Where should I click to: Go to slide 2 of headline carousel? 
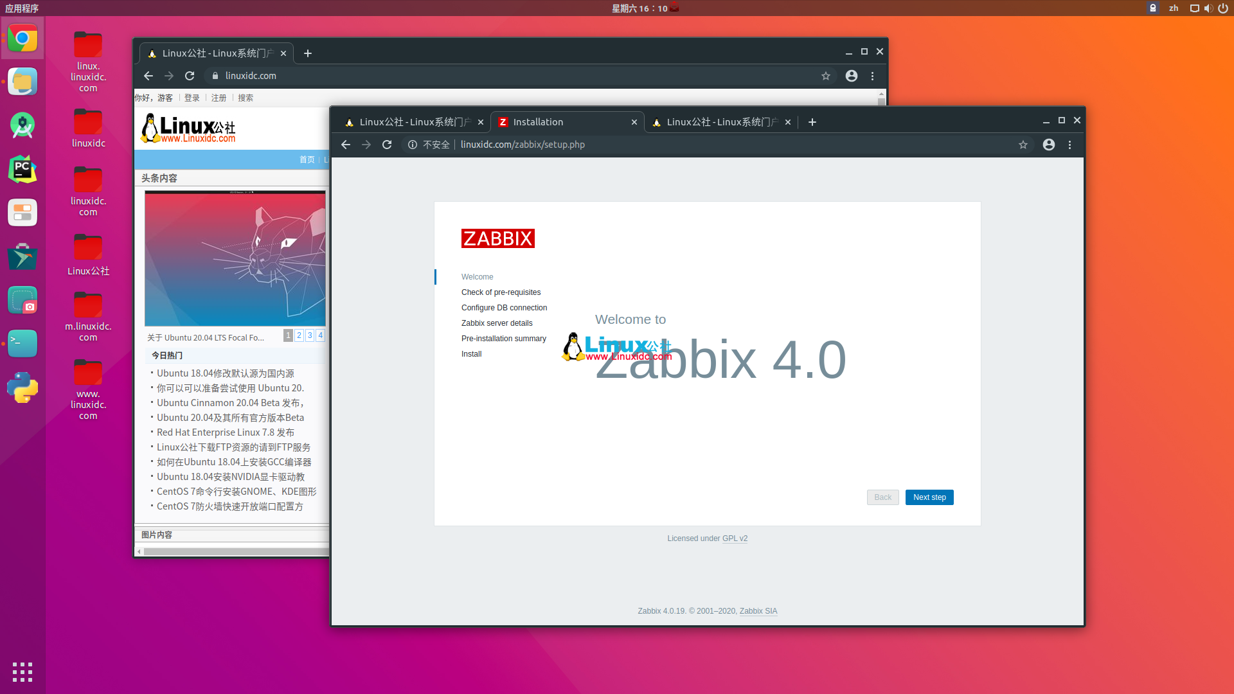[x=299, y=335]
